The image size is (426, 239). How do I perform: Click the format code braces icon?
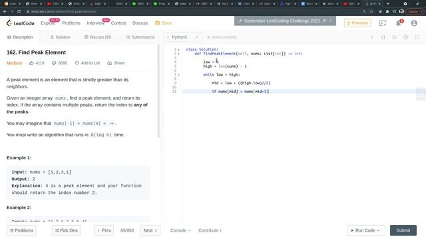pyautogui.click(x=383, y=37)
